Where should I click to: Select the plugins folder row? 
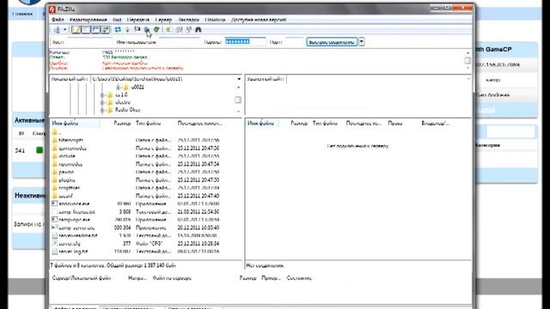point(145,180)
